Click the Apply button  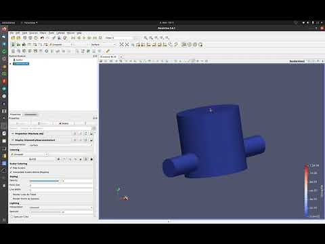(21, 123)
